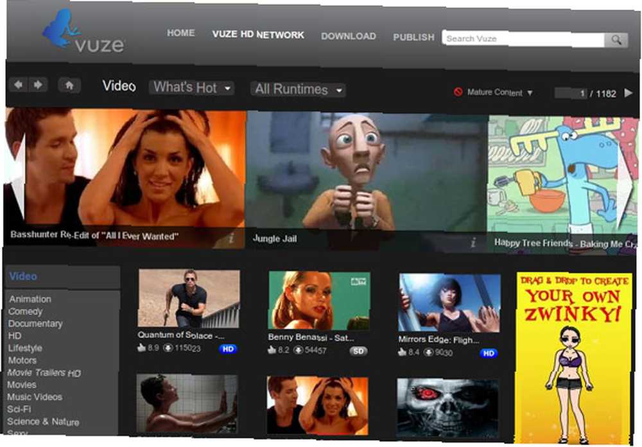
Task: Browse the HD category
Action: pyautogui.click(x=15, y=336)
